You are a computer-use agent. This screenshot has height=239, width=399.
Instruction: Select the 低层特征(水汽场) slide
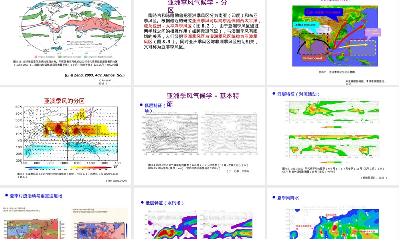coord(199,214)
